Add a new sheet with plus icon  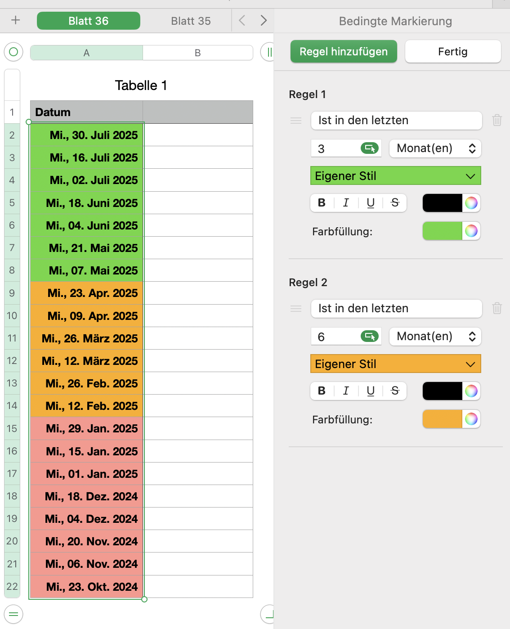(x=16, y=20)
